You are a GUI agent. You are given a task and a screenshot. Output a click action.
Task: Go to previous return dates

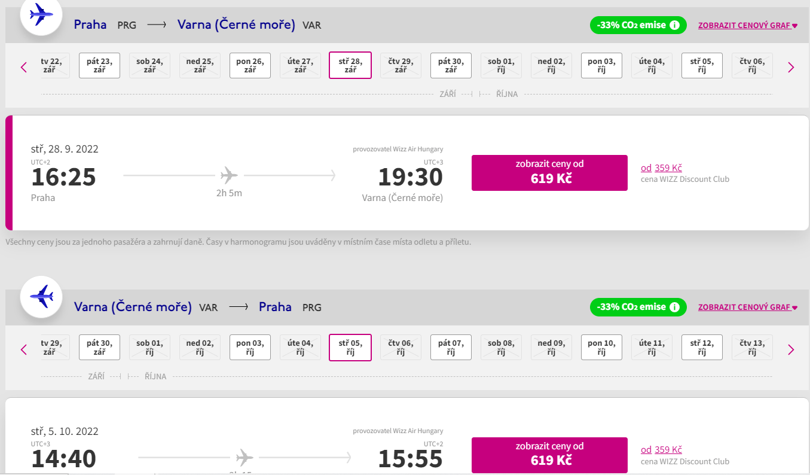tap(24, 349)
